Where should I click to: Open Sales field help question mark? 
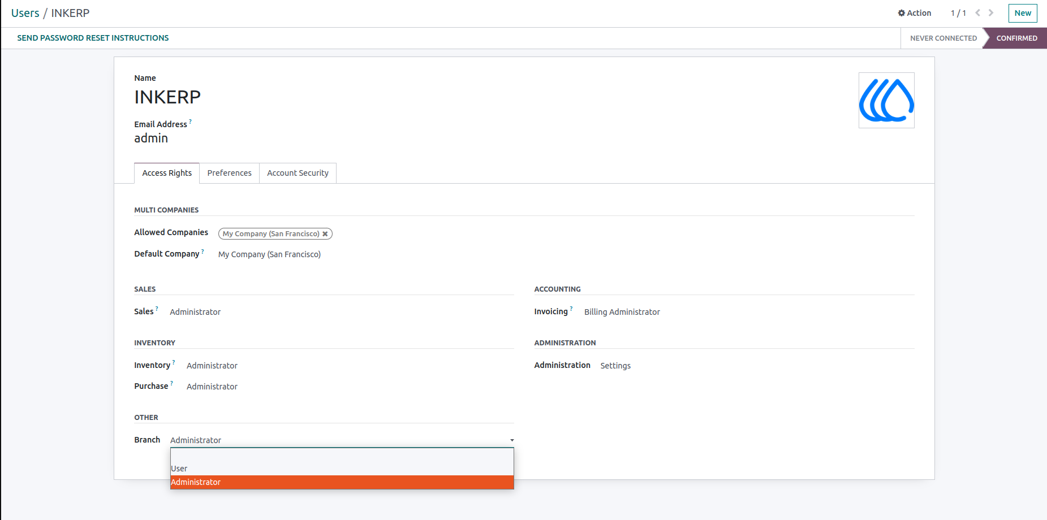click(157, 309)
